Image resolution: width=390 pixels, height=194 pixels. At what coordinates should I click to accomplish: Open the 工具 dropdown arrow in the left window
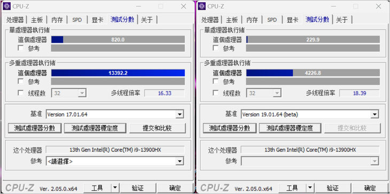pos(115,188)
